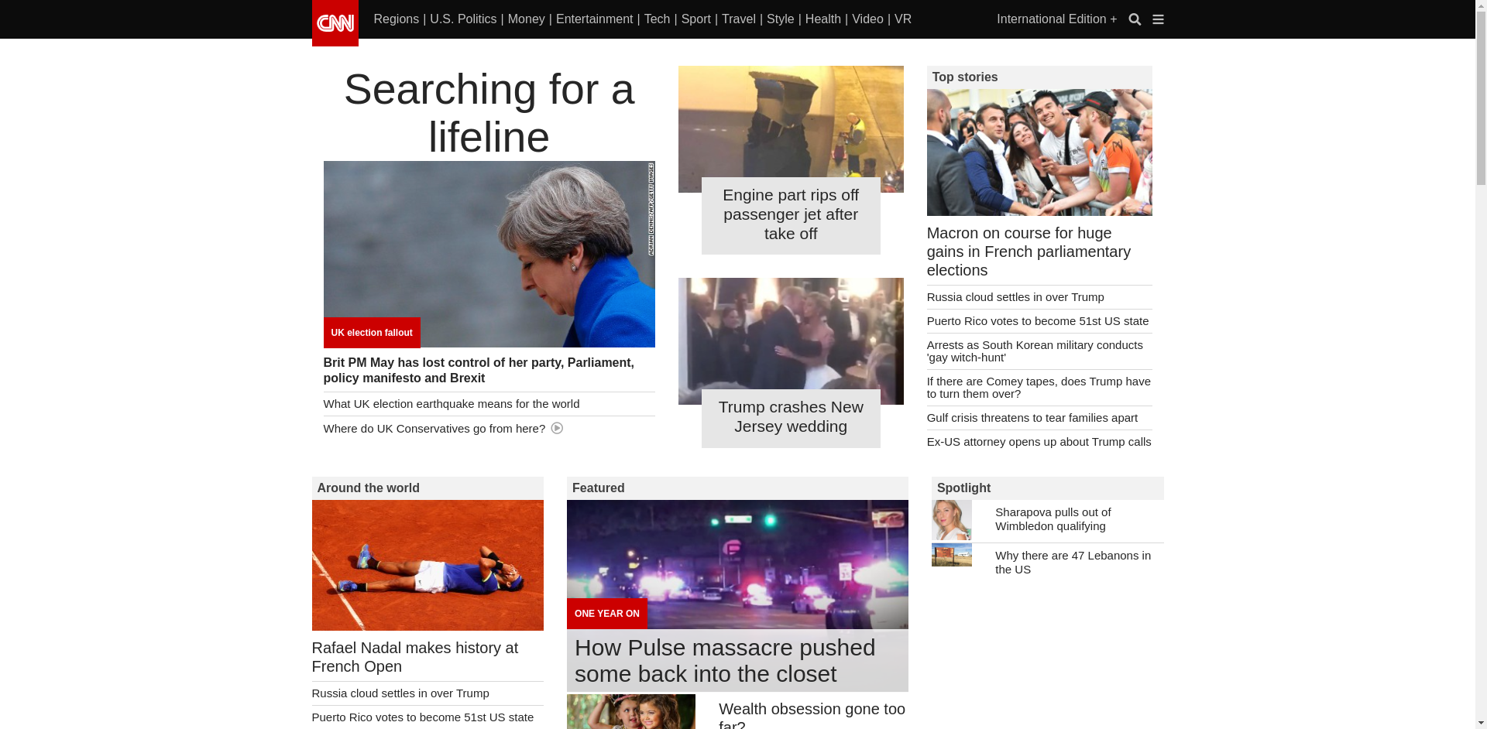
Task: Open Around the world 'Puerto Rico votes' link
Action: click(423, 717)
